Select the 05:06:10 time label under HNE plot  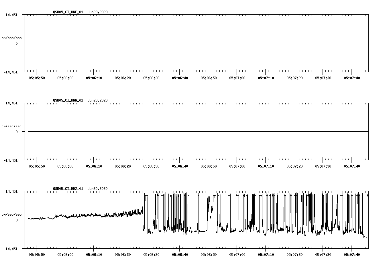pos(94,78)
